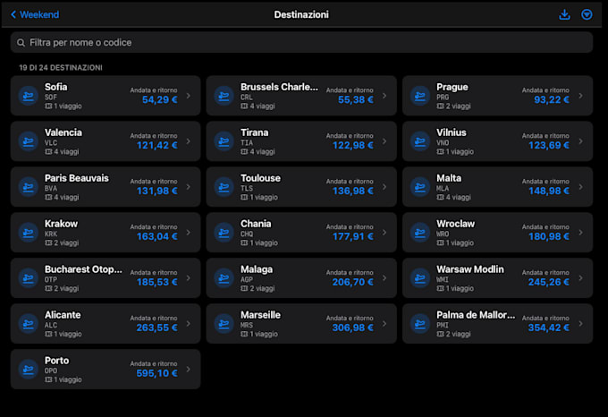Select the Paris Beauvais destination name
The width and height of the screenshot is (608, 417).
77,178
